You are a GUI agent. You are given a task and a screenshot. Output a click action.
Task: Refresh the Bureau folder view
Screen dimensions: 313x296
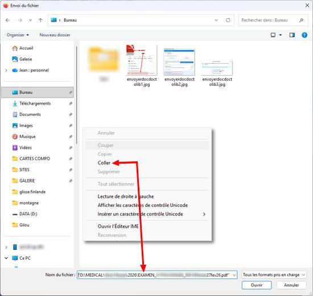click(228, 20)
